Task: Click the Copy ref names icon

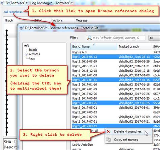Action: [108, 140]
